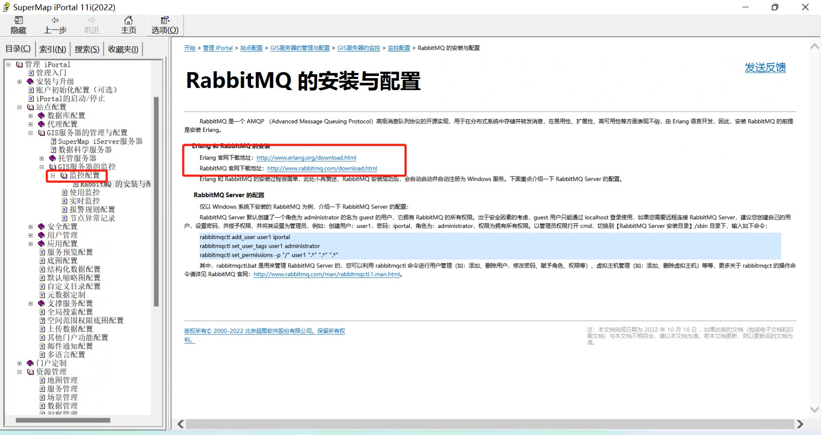
Task: Click the 隐藏 (Hide) toolbar icon
Action: (18, 25)
